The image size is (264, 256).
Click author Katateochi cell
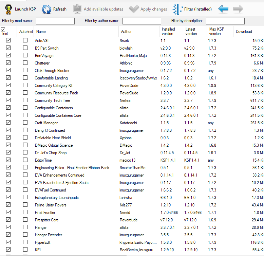pos(128,123)
